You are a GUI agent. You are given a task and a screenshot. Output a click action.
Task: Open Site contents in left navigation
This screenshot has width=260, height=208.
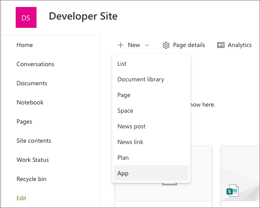[34, 141]
